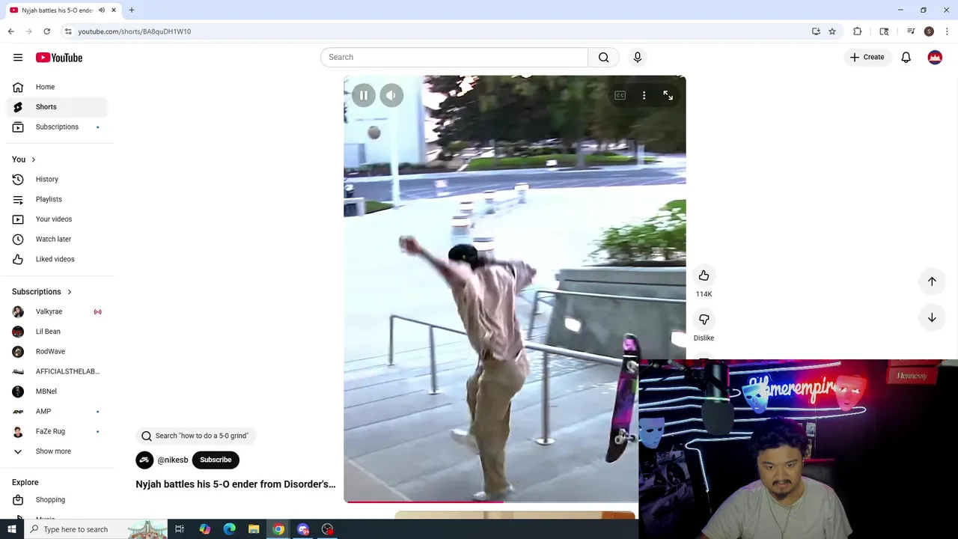
Task: Expand the You section chevron
Action: (x=33, y=159)
